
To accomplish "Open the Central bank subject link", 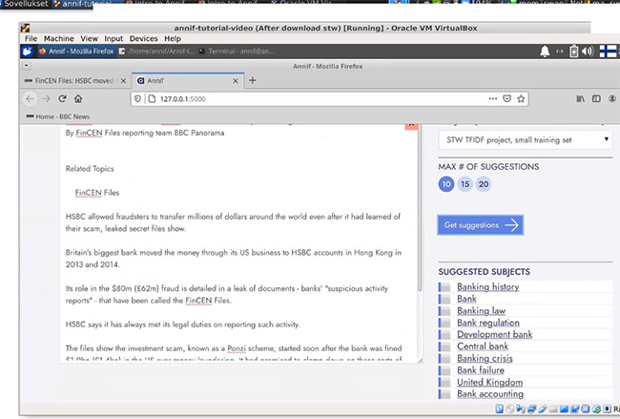I will [483, 346].
